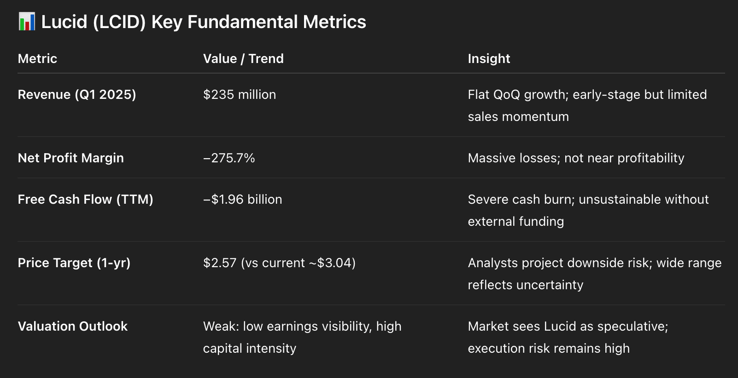
Task: Select the Insight column header
Action: pos(489,58)
